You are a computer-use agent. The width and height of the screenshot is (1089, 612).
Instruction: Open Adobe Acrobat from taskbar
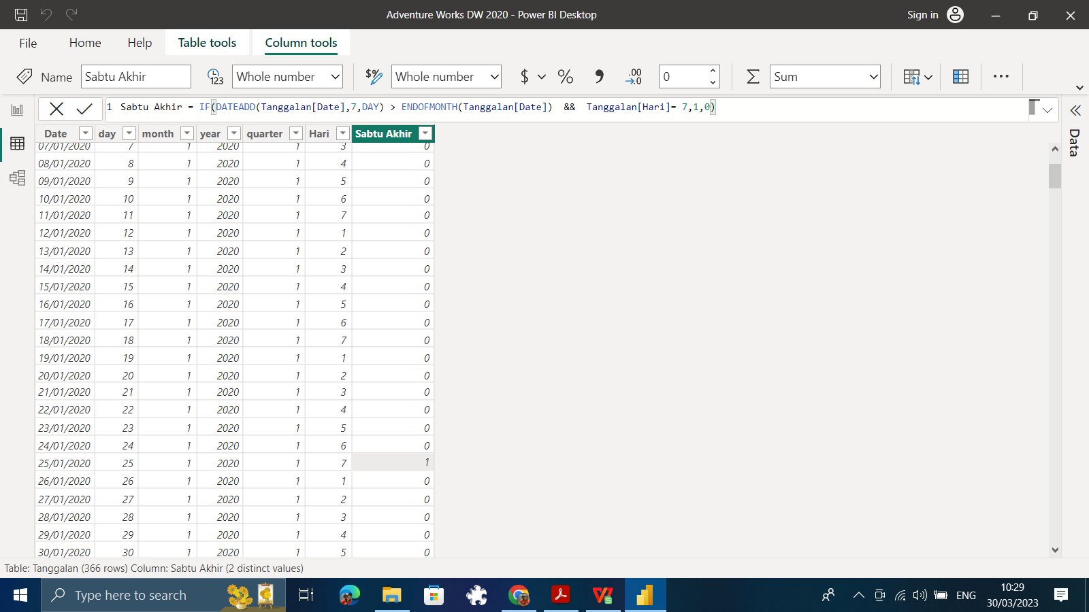pyautogui.click(x=561, y=595)
